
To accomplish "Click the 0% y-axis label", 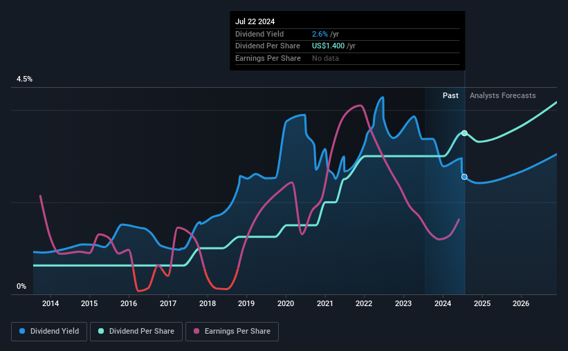I will [x=21, y=287].
